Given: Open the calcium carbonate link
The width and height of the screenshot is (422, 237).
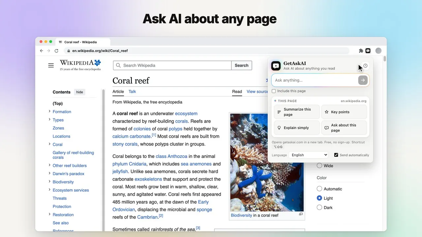Looking at the screenshot, I should 132,136.
